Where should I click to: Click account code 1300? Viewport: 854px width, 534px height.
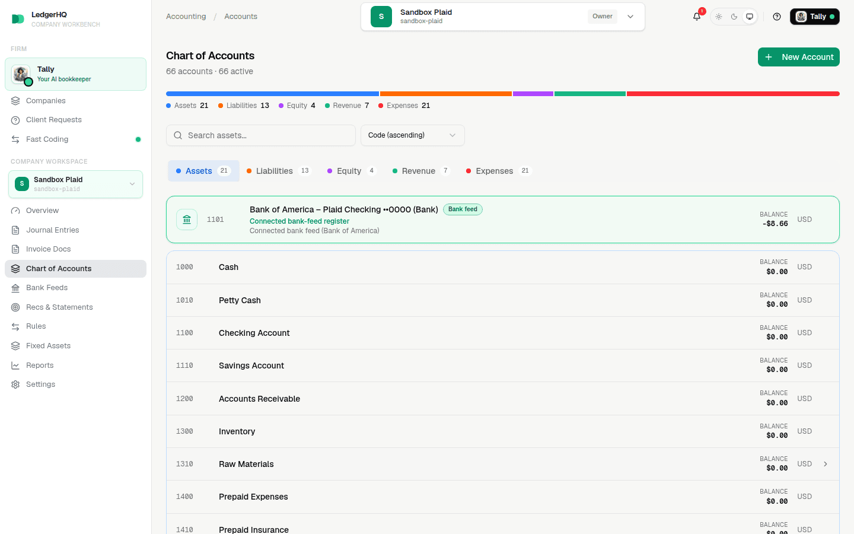(184, 431)
